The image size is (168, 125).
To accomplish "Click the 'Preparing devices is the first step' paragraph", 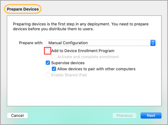I will (80, 26).
